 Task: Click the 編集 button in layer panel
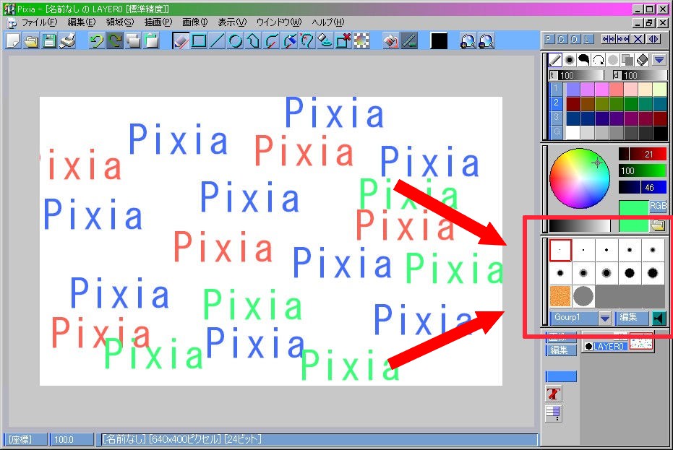point(562,350)
